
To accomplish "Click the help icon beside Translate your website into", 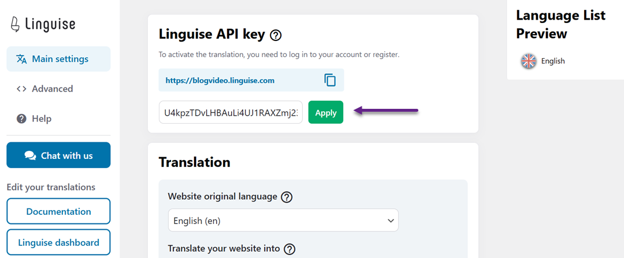I will 291,249.
